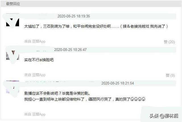Click timestamp 2020-08-25 18:21:54
The width and height of the screenshot is (182, 122).
117,83
